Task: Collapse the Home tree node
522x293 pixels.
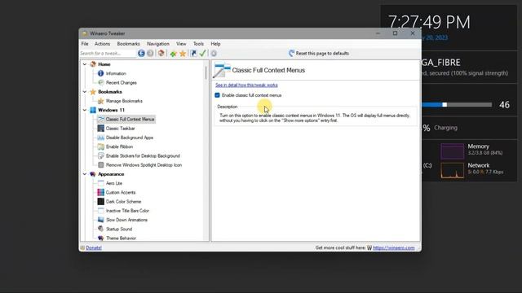Action: click(85, 64)
